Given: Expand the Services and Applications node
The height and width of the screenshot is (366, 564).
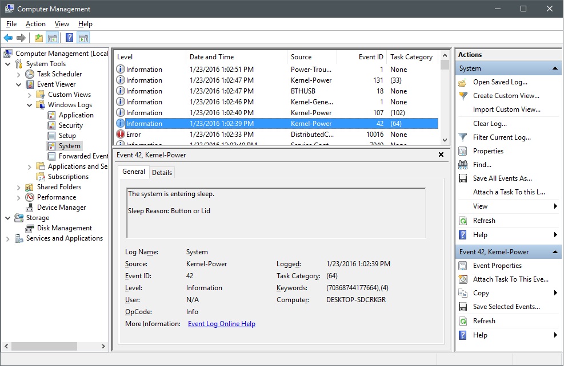Looking at the screenshot, I should coord(8,238).
